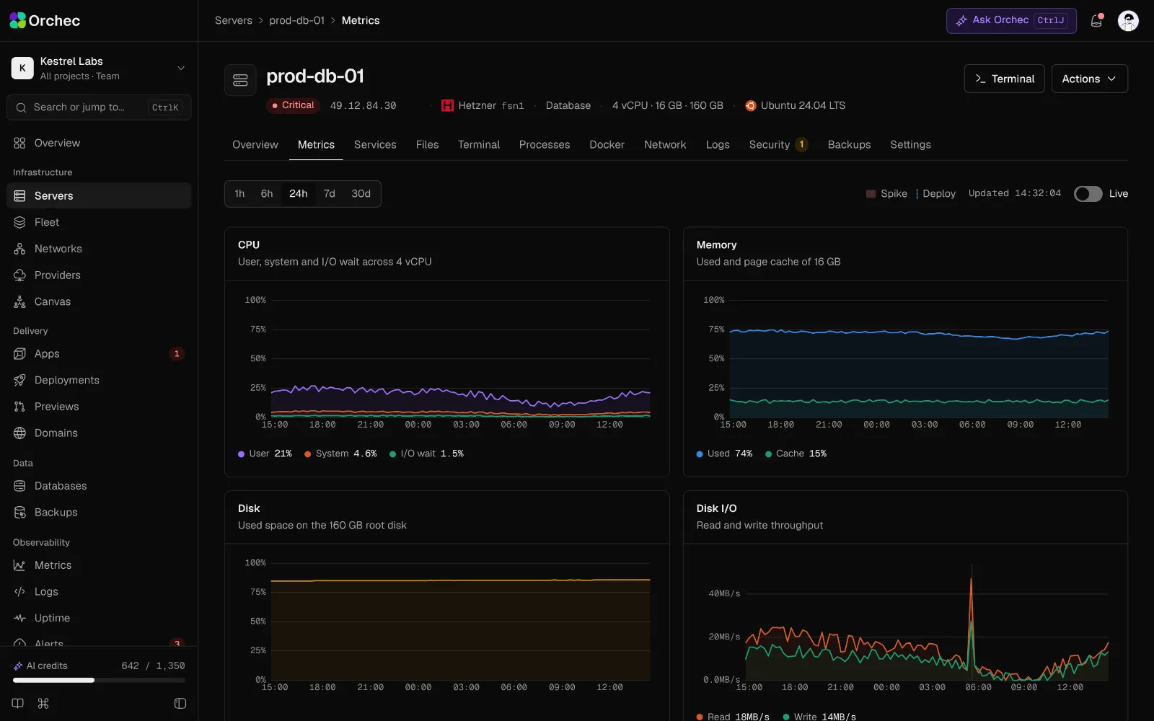The height and width of the screenshot is (721, 1154).
Task: Toggle the Write series in the Disk I/O legend
Action: (x=819, y=717)
